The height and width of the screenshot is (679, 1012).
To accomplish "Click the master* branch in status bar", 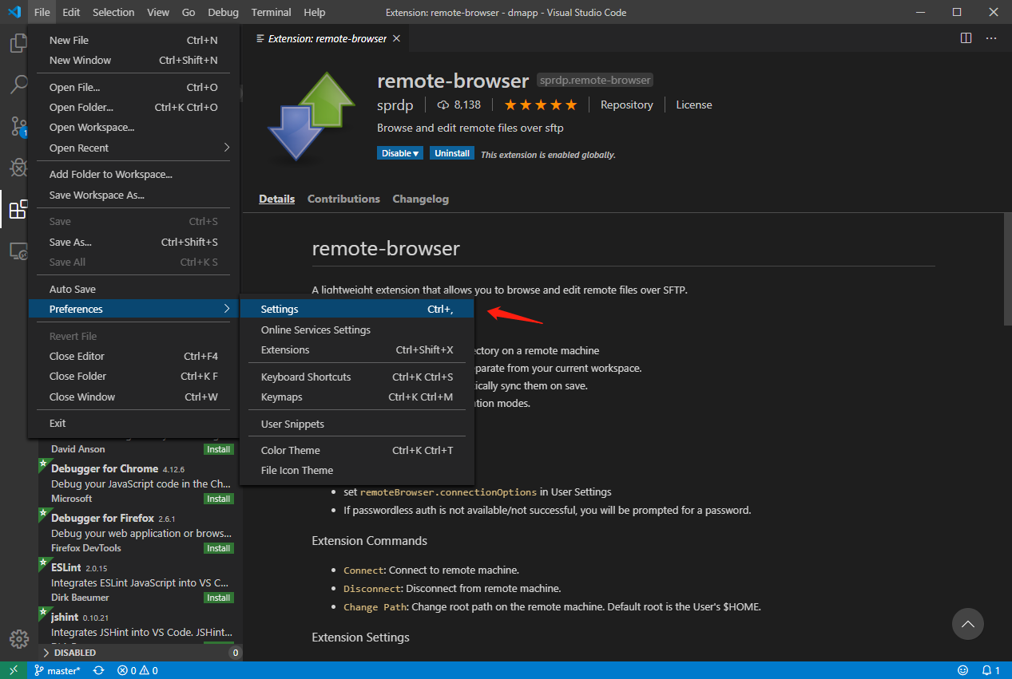I will 57,670.
